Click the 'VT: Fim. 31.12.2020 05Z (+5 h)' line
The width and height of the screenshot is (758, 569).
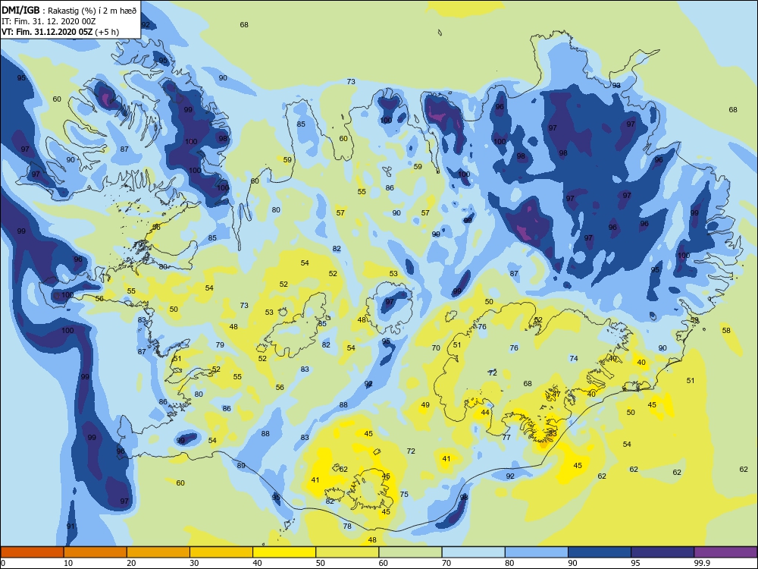[x=60, y=32]
